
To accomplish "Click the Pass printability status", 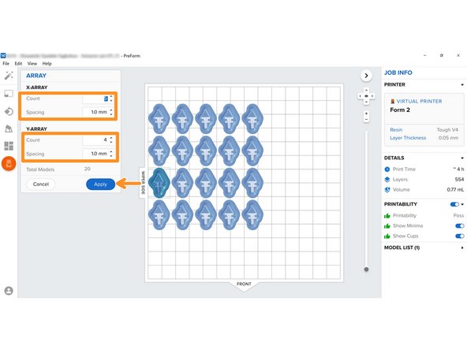I will (x=458, y=215).
